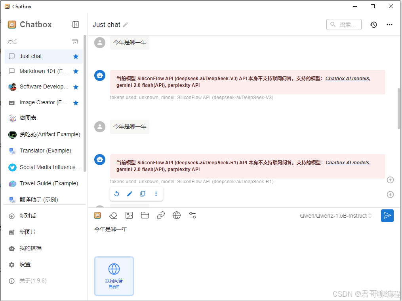Open the Markdown 101 conversation
The image size is (402, 301).
(44, 71)
